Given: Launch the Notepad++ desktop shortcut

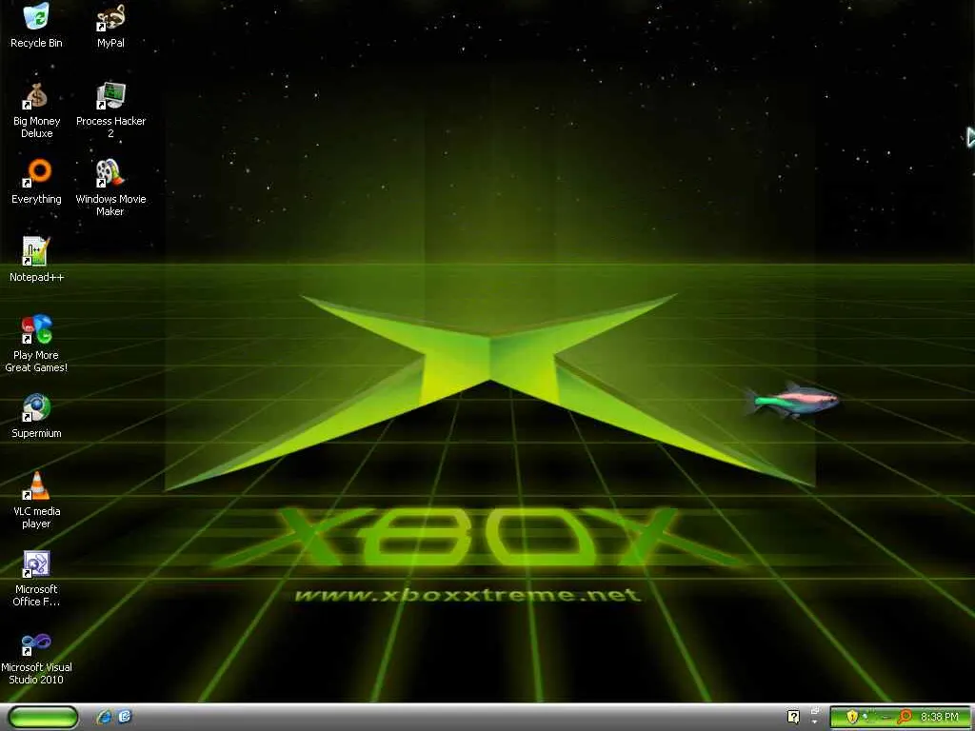Looking at the screenshot, I should (x=36, y=260).
